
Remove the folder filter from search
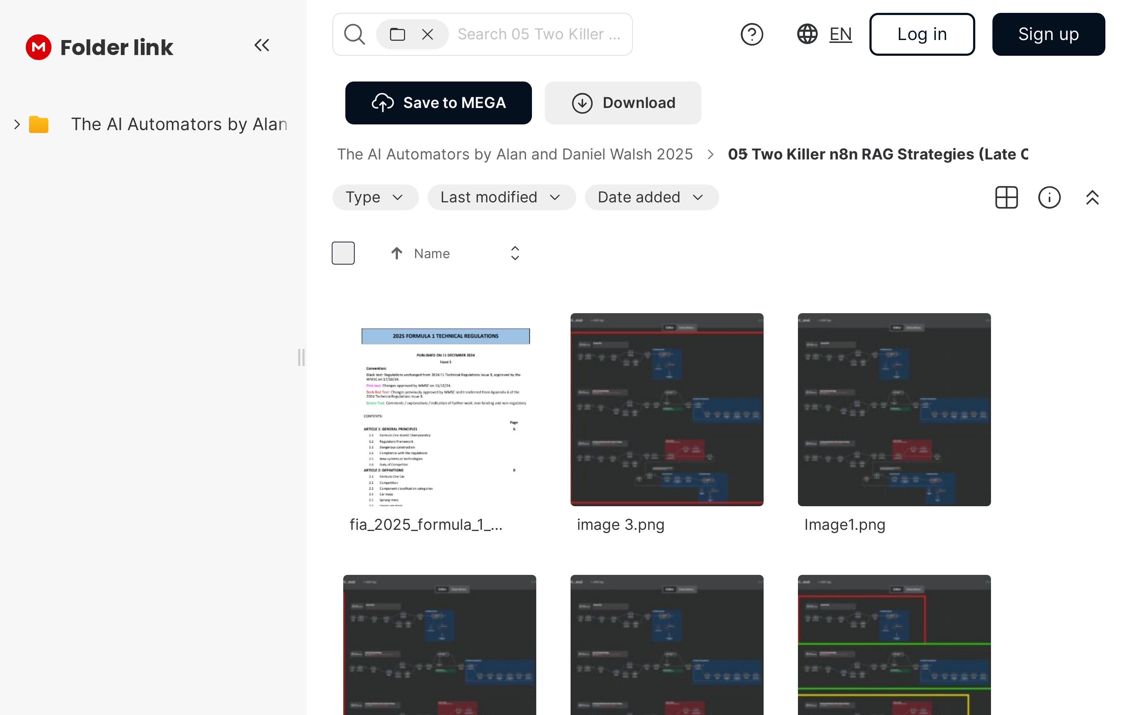click(427, 35)
